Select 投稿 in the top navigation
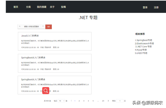 click(63, 7)
